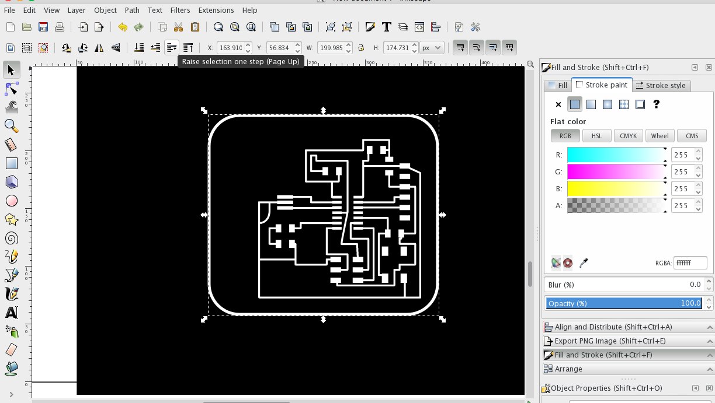Switch to the Stroke style tab
Screen dimensions: 715x403
pos(661,85)
